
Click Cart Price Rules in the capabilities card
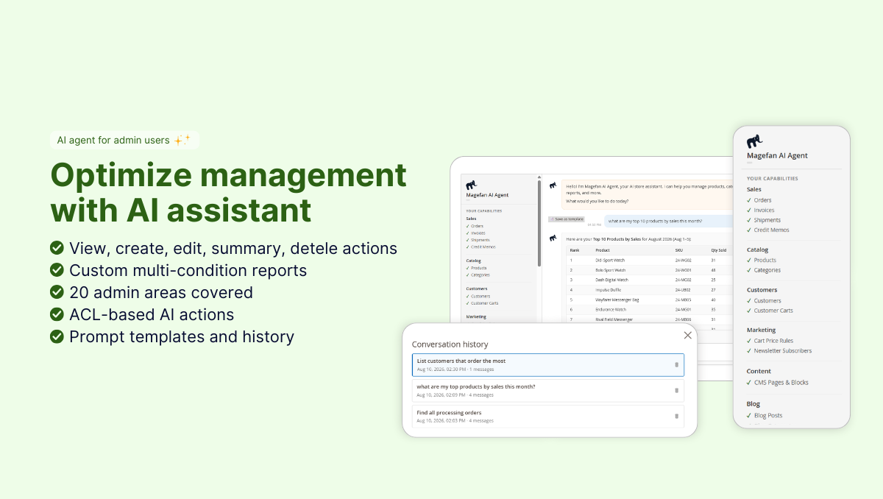pos(773,341)
